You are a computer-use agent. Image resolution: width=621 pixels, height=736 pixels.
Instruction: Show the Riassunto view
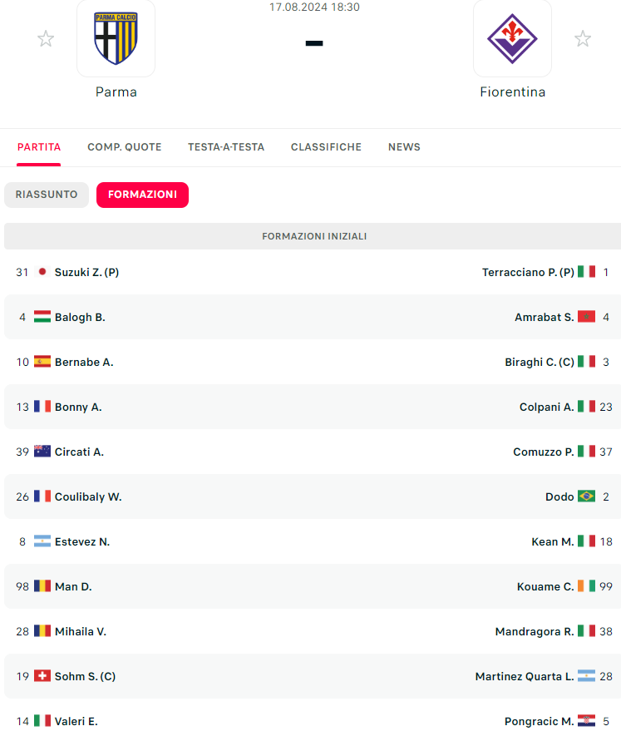[47, 195]
